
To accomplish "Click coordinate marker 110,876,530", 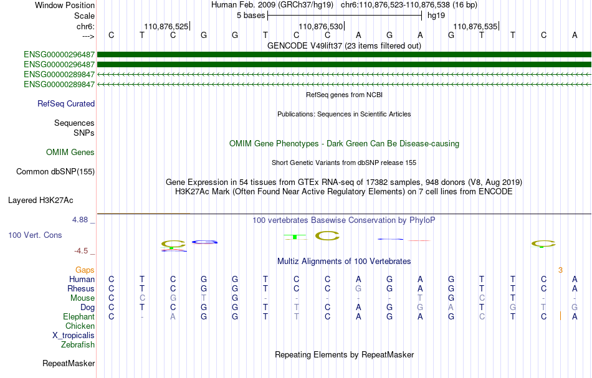I will 320,26.
